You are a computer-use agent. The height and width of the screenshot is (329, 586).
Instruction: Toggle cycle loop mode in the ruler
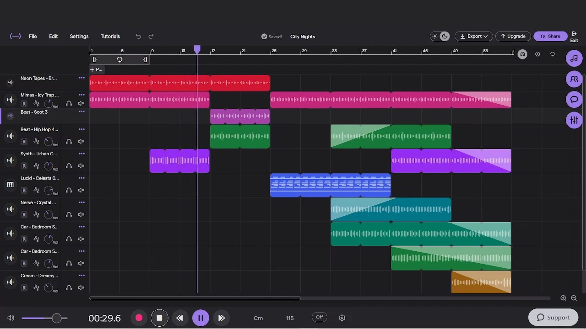119,60
